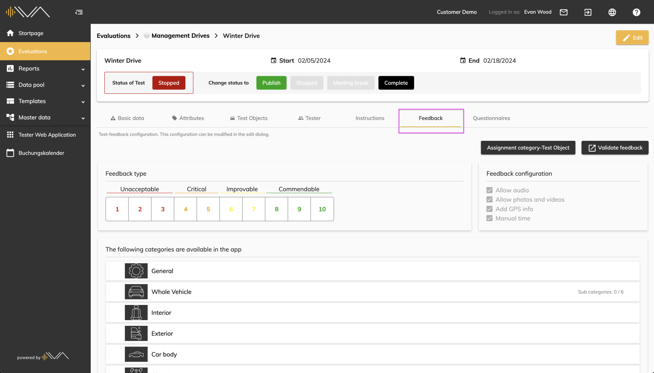Screen dimensions: 654x373
Task: Click the Customer Demo label
Action: coord(457,12)
